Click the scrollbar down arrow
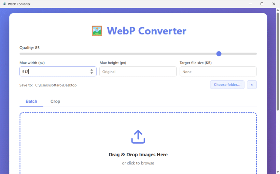The image size is (280, 174). coord(278,172)
